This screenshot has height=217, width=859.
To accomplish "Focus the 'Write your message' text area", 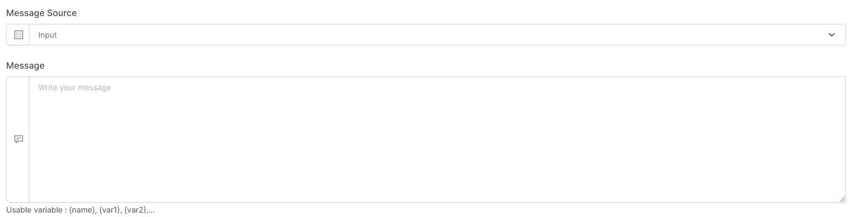I will click(x=437, y=139).
